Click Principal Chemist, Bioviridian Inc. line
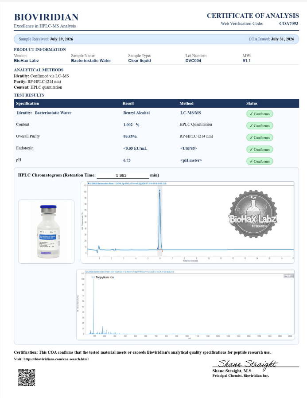307x398 pixels. [241, 376]
